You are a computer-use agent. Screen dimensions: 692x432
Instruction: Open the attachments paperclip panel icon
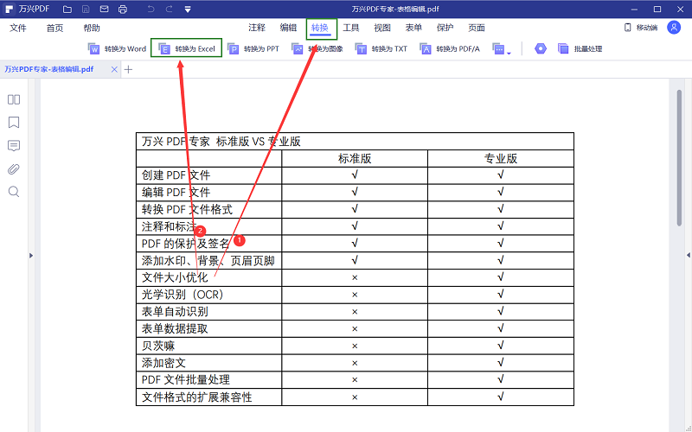[x=14, y=168]
